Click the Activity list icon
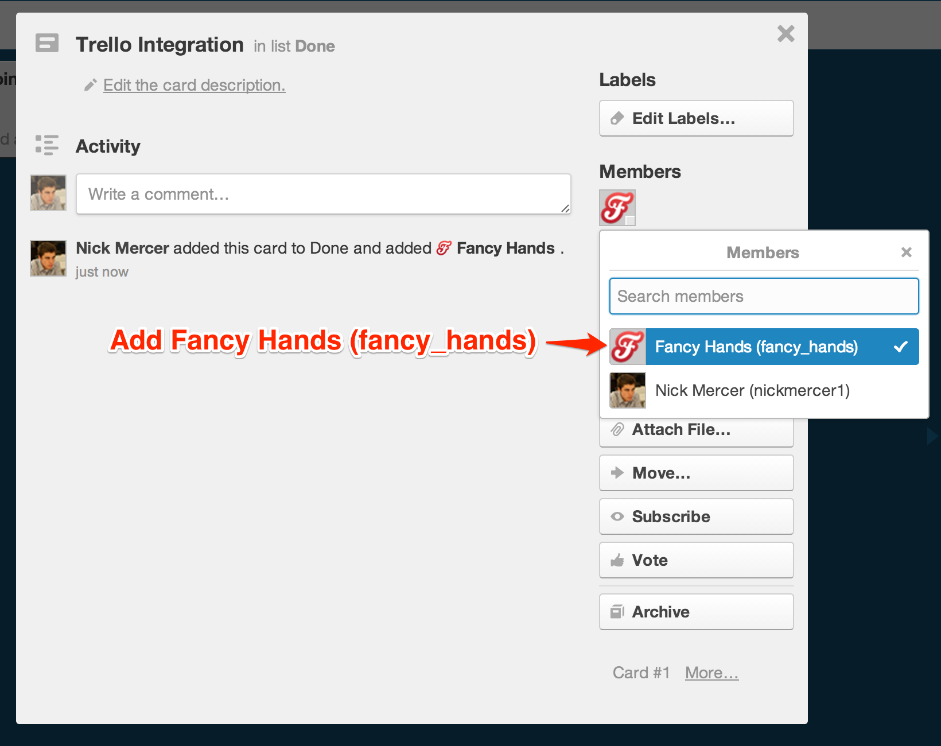The image size is (941, 746). point(47,145)
